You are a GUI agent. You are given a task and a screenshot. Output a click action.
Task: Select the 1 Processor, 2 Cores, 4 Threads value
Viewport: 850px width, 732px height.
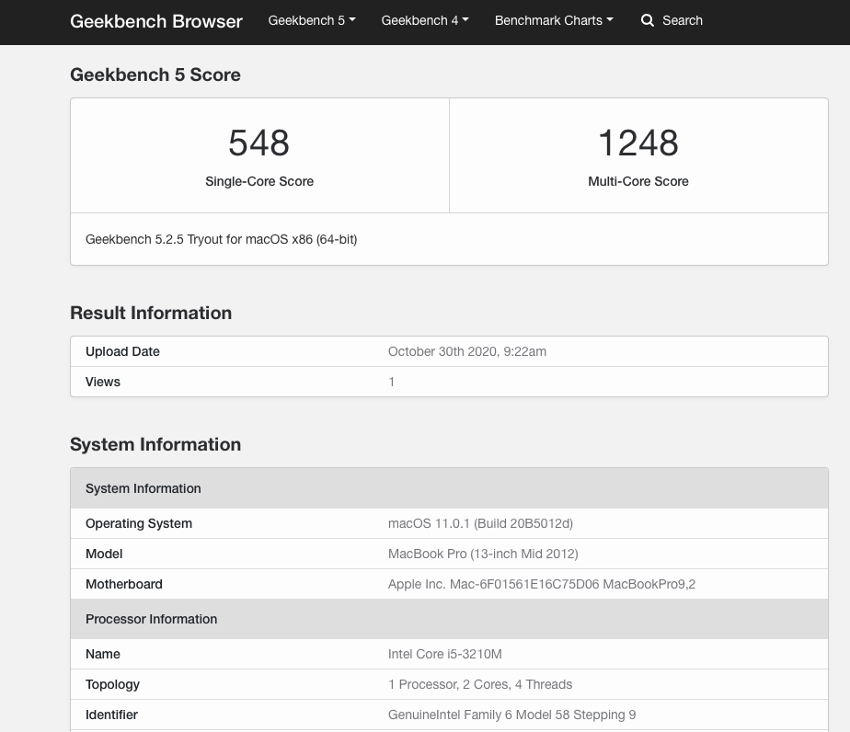click(480, 684)
